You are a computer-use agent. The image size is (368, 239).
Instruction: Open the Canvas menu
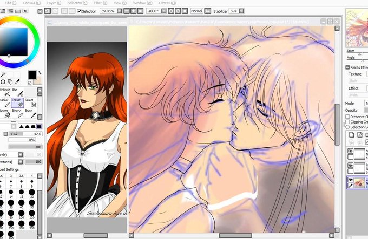tap(32, 3)
